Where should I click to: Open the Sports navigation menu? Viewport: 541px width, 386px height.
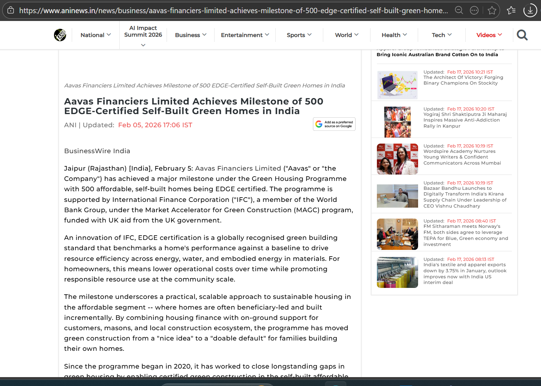tap(299, 35)
